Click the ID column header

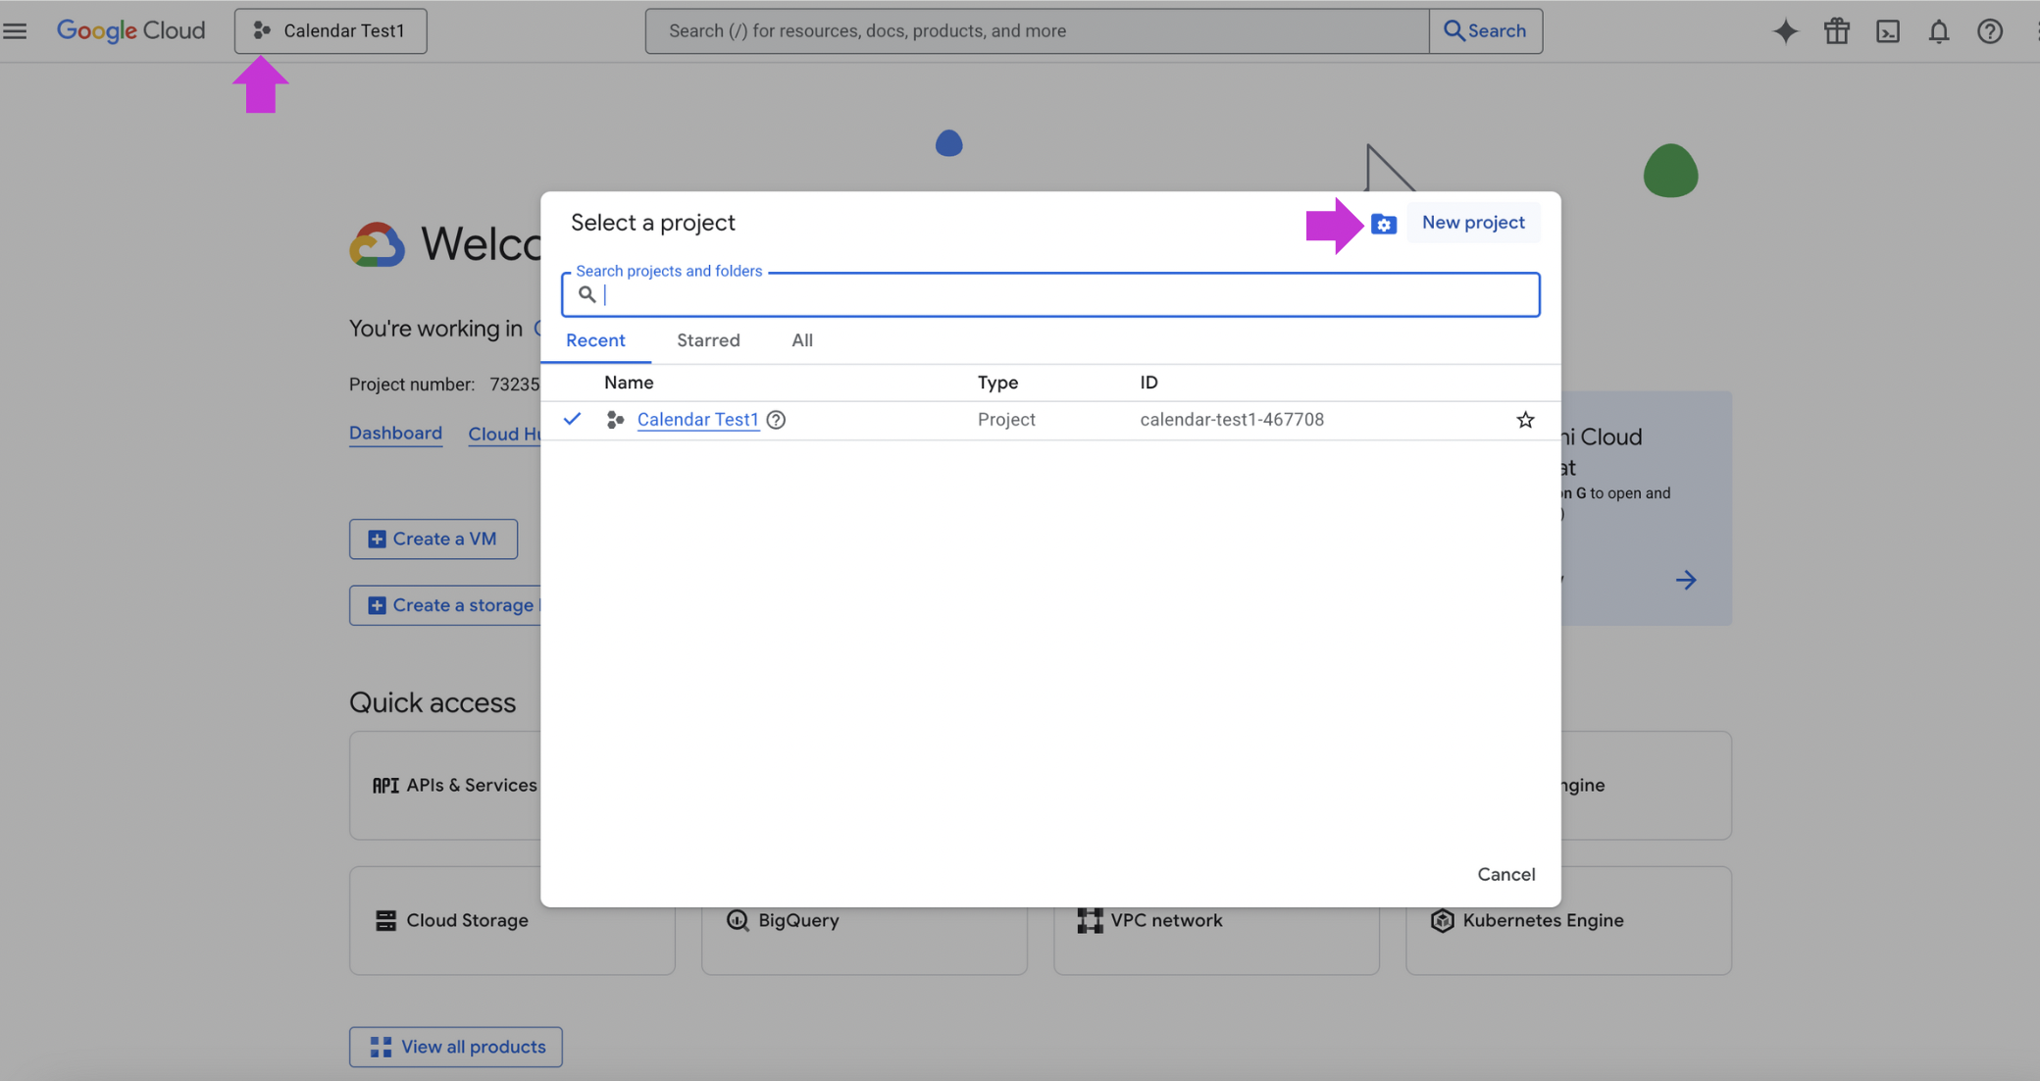click(x=1148, y=383)
